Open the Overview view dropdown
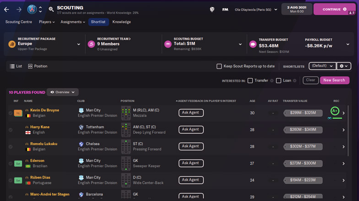 click(62, 92)
